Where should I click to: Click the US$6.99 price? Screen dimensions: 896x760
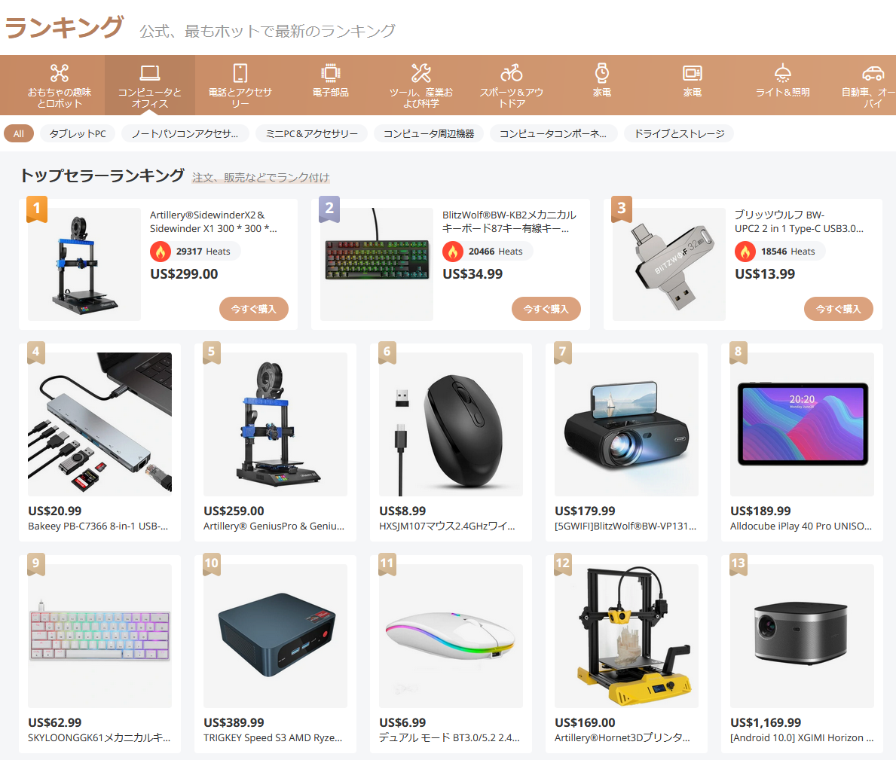pyautogui.click(x=402, y=723)
